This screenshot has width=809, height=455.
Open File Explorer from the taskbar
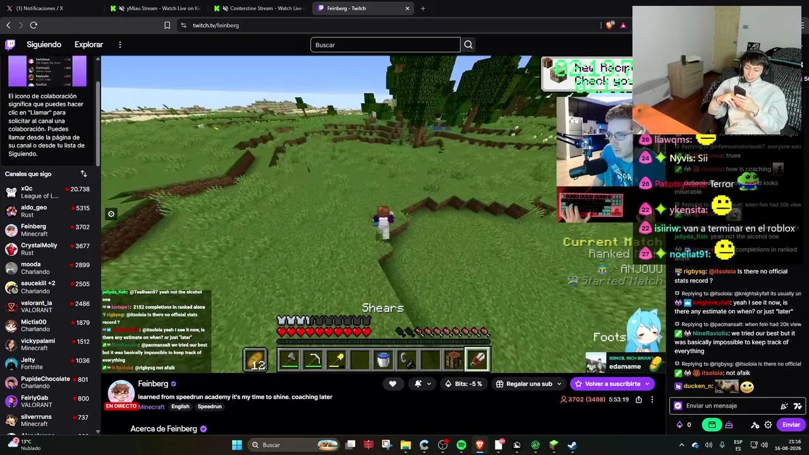click(406, 445)
